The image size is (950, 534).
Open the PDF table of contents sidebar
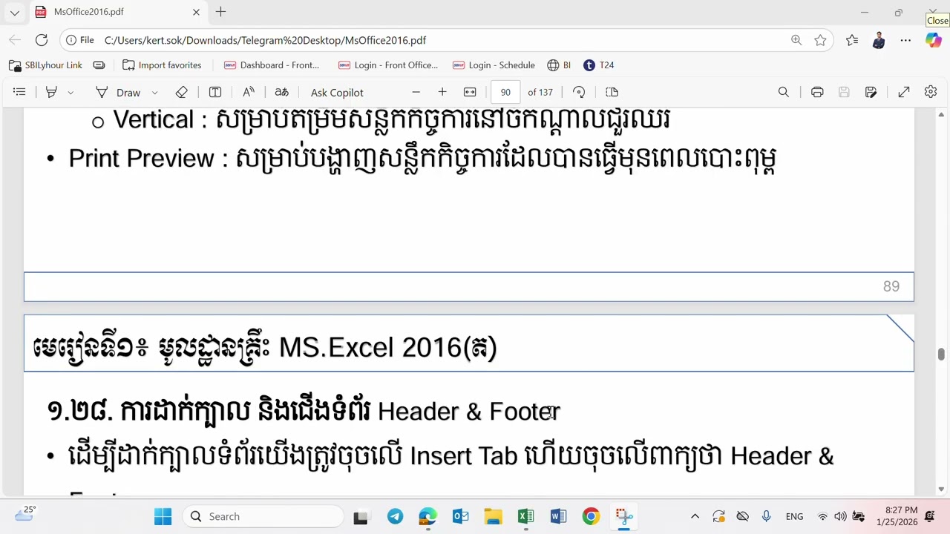pos(19,92)
